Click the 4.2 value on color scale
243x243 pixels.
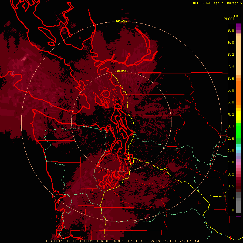231,114
